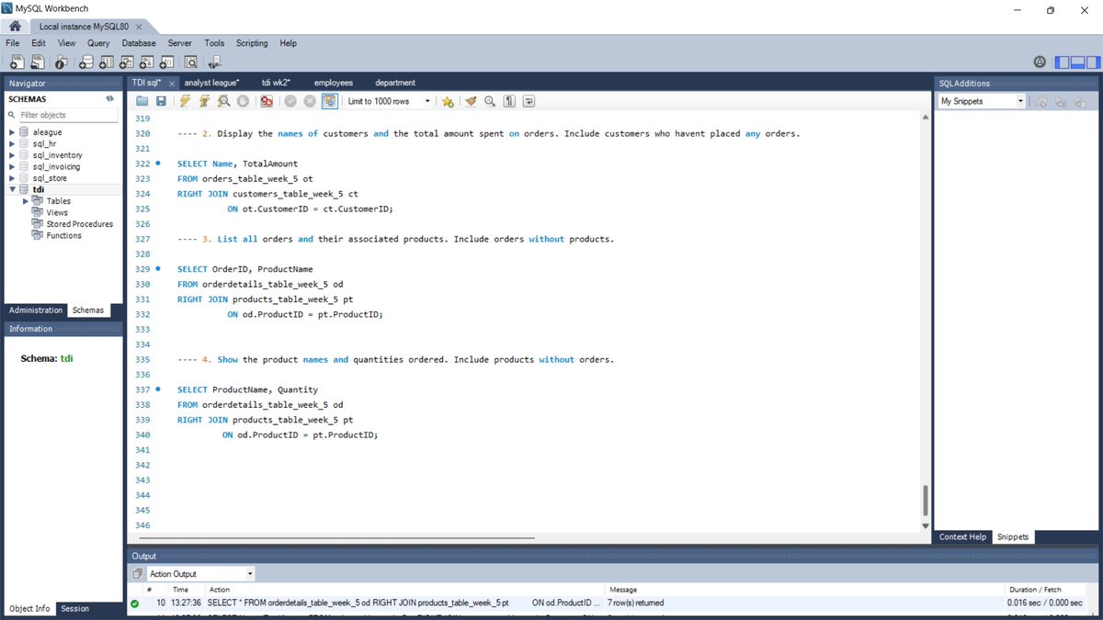Image resolution: width=1103 pixels, height=620 pixels.
Task: Toggle invisible characters pilcrow icon
Action: [x=509, y=101]
